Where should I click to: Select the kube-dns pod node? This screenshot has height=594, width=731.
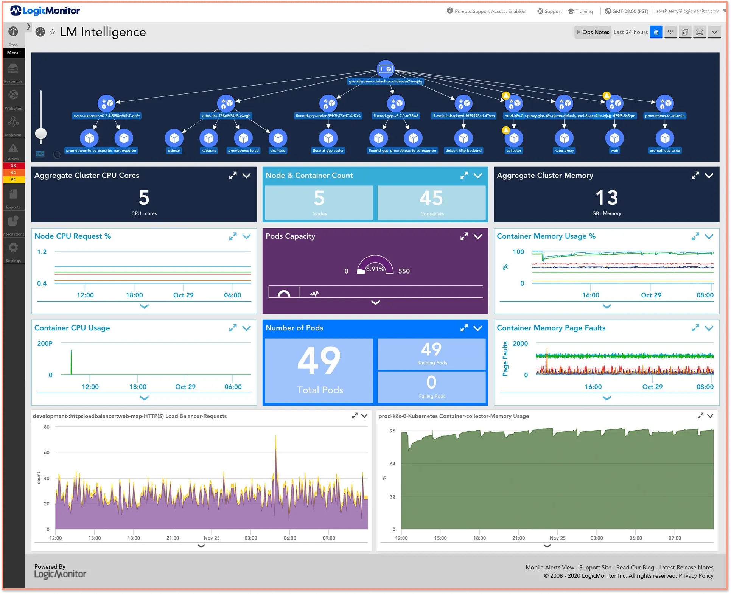226,103
